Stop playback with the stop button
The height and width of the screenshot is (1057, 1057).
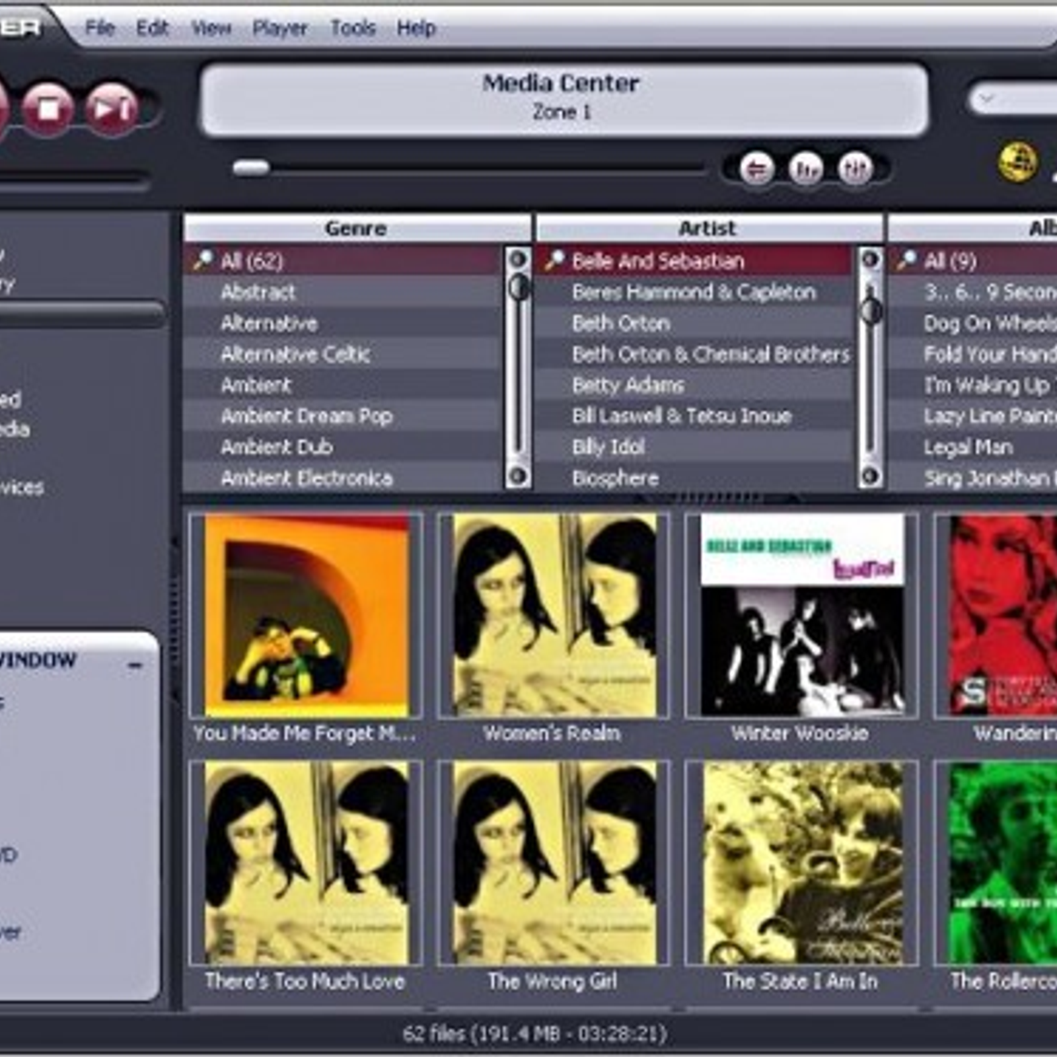48,108
